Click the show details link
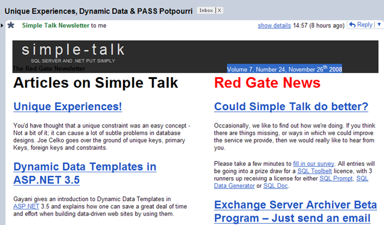384x225 pixels. [274, 26]
